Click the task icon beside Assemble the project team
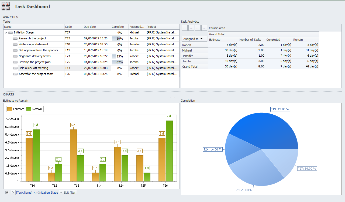 click(15, 74)
